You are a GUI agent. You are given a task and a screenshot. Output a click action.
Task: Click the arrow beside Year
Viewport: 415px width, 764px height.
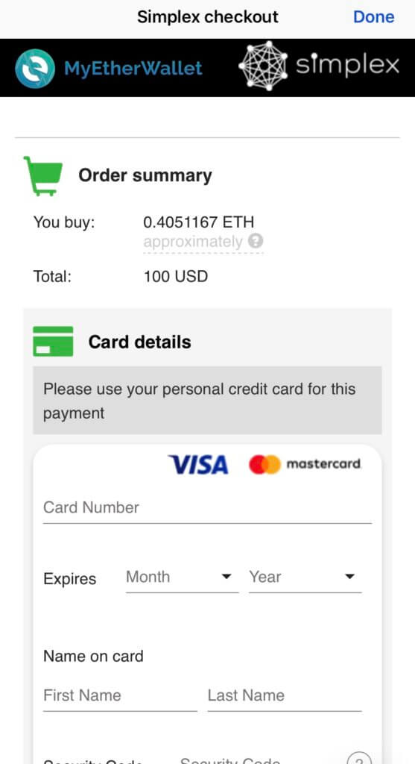click(x=349, y=577)
